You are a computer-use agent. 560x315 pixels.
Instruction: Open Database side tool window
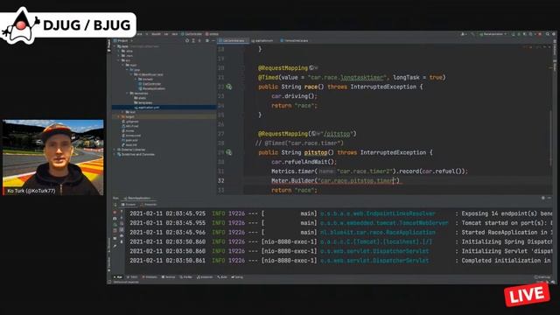click(x=555, y=46)
